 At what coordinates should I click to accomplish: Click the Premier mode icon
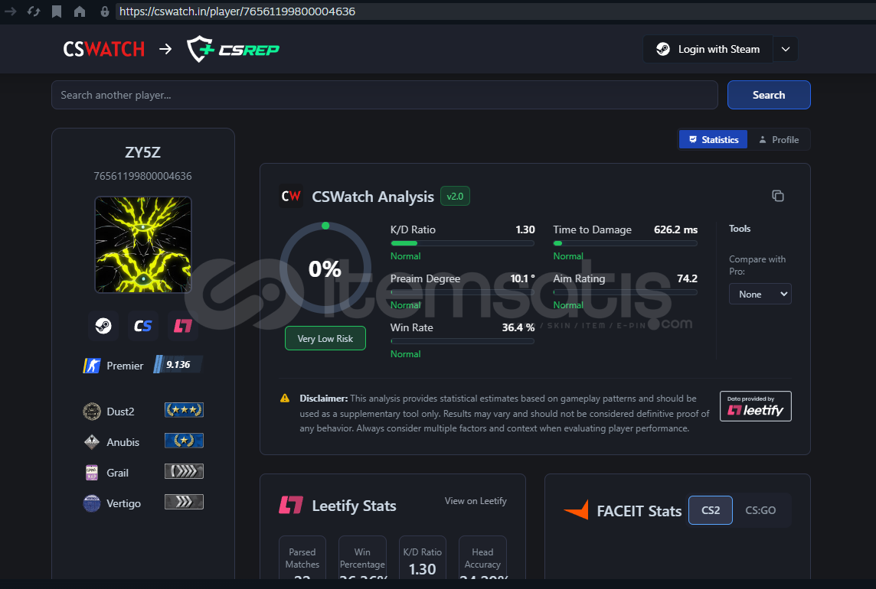[92, 366]
